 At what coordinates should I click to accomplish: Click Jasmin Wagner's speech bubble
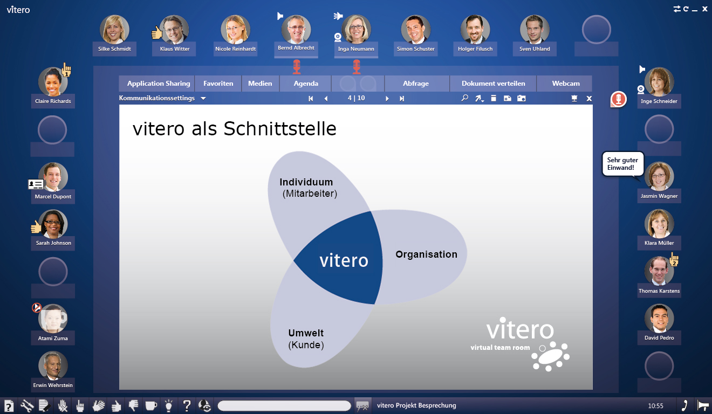(622, 164)
